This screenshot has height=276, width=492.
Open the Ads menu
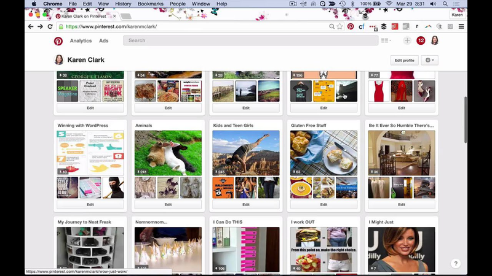click(104, 40)
